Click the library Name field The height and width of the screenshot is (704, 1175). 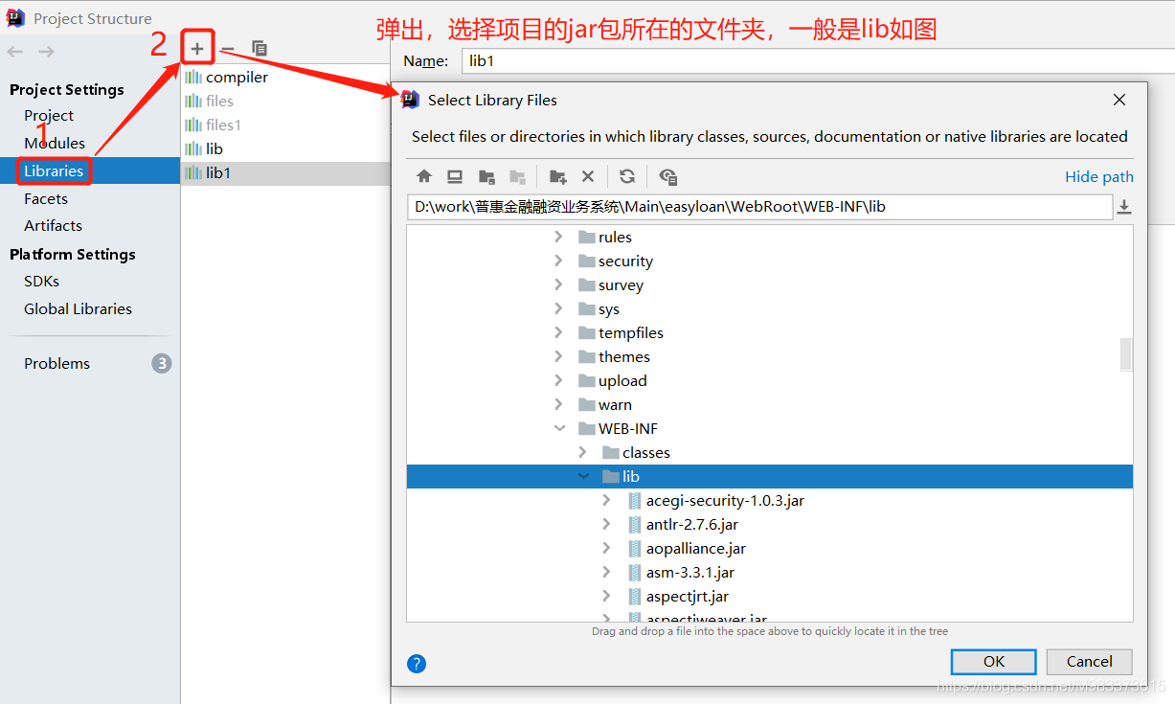817,60
